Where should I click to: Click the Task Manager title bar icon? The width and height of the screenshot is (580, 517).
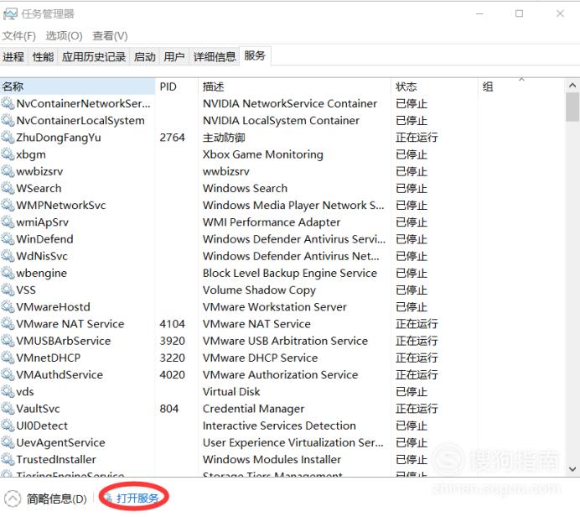pos(10,14)
